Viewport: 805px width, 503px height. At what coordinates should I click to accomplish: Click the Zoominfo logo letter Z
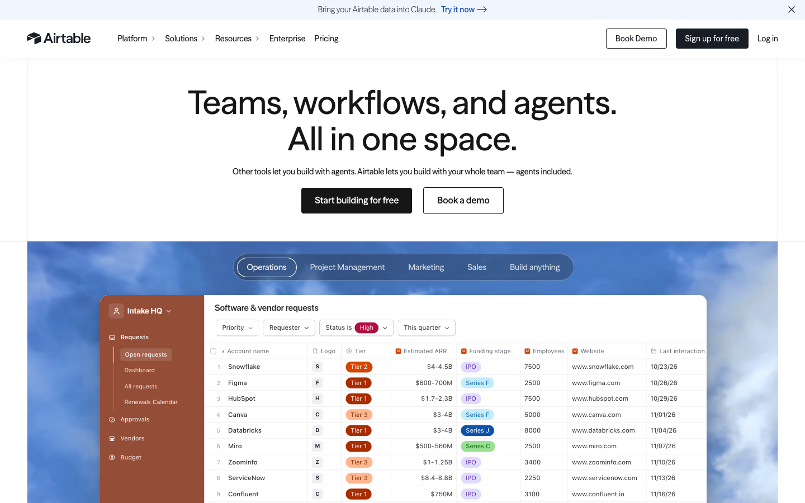[x=318, y=462]
